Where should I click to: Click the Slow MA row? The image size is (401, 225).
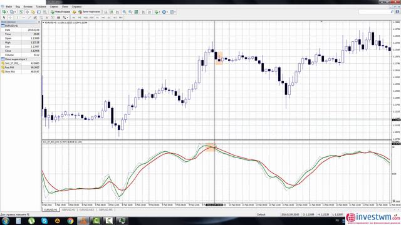point(20,72)
